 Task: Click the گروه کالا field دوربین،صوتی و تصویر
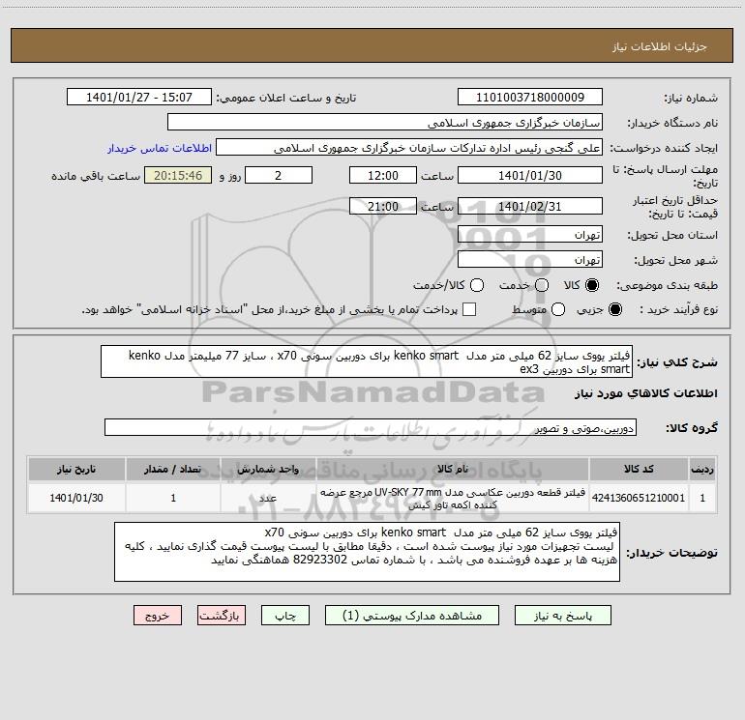[x=371, y=427]
